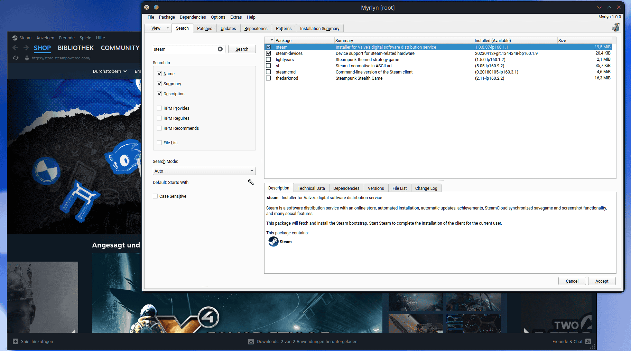Click the Accept button
631x351 pixels.
tap(602, 281)
